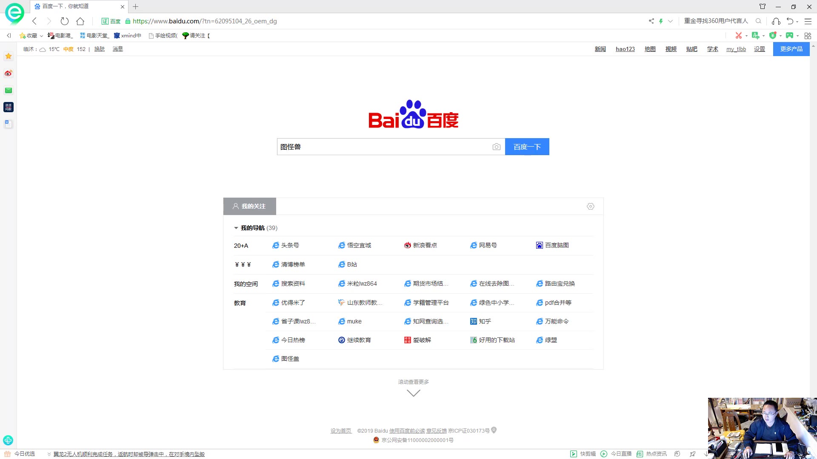The height and width of the screenshot is (459, 817).
Task: Open 新闻 in the top navigation
Action: (x=600, y=49)
